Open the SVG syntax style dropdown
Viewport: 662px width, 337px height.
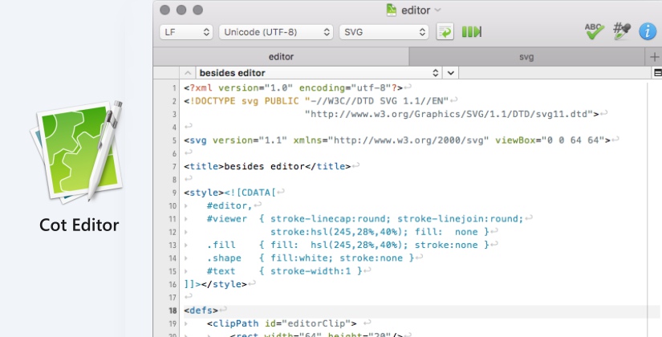pos(384,32)
